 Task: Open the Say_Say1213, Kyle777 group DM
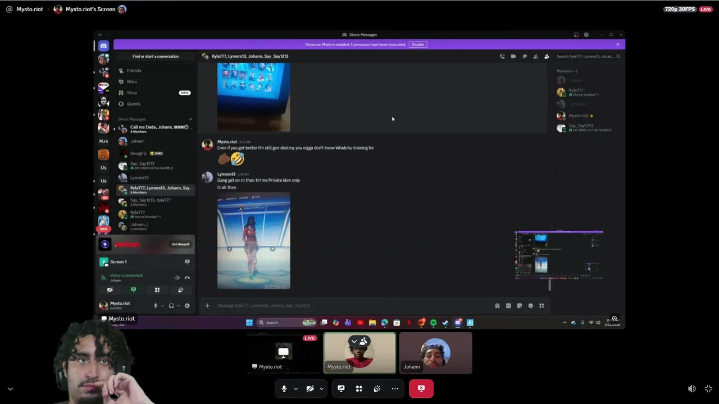point(155,202)
